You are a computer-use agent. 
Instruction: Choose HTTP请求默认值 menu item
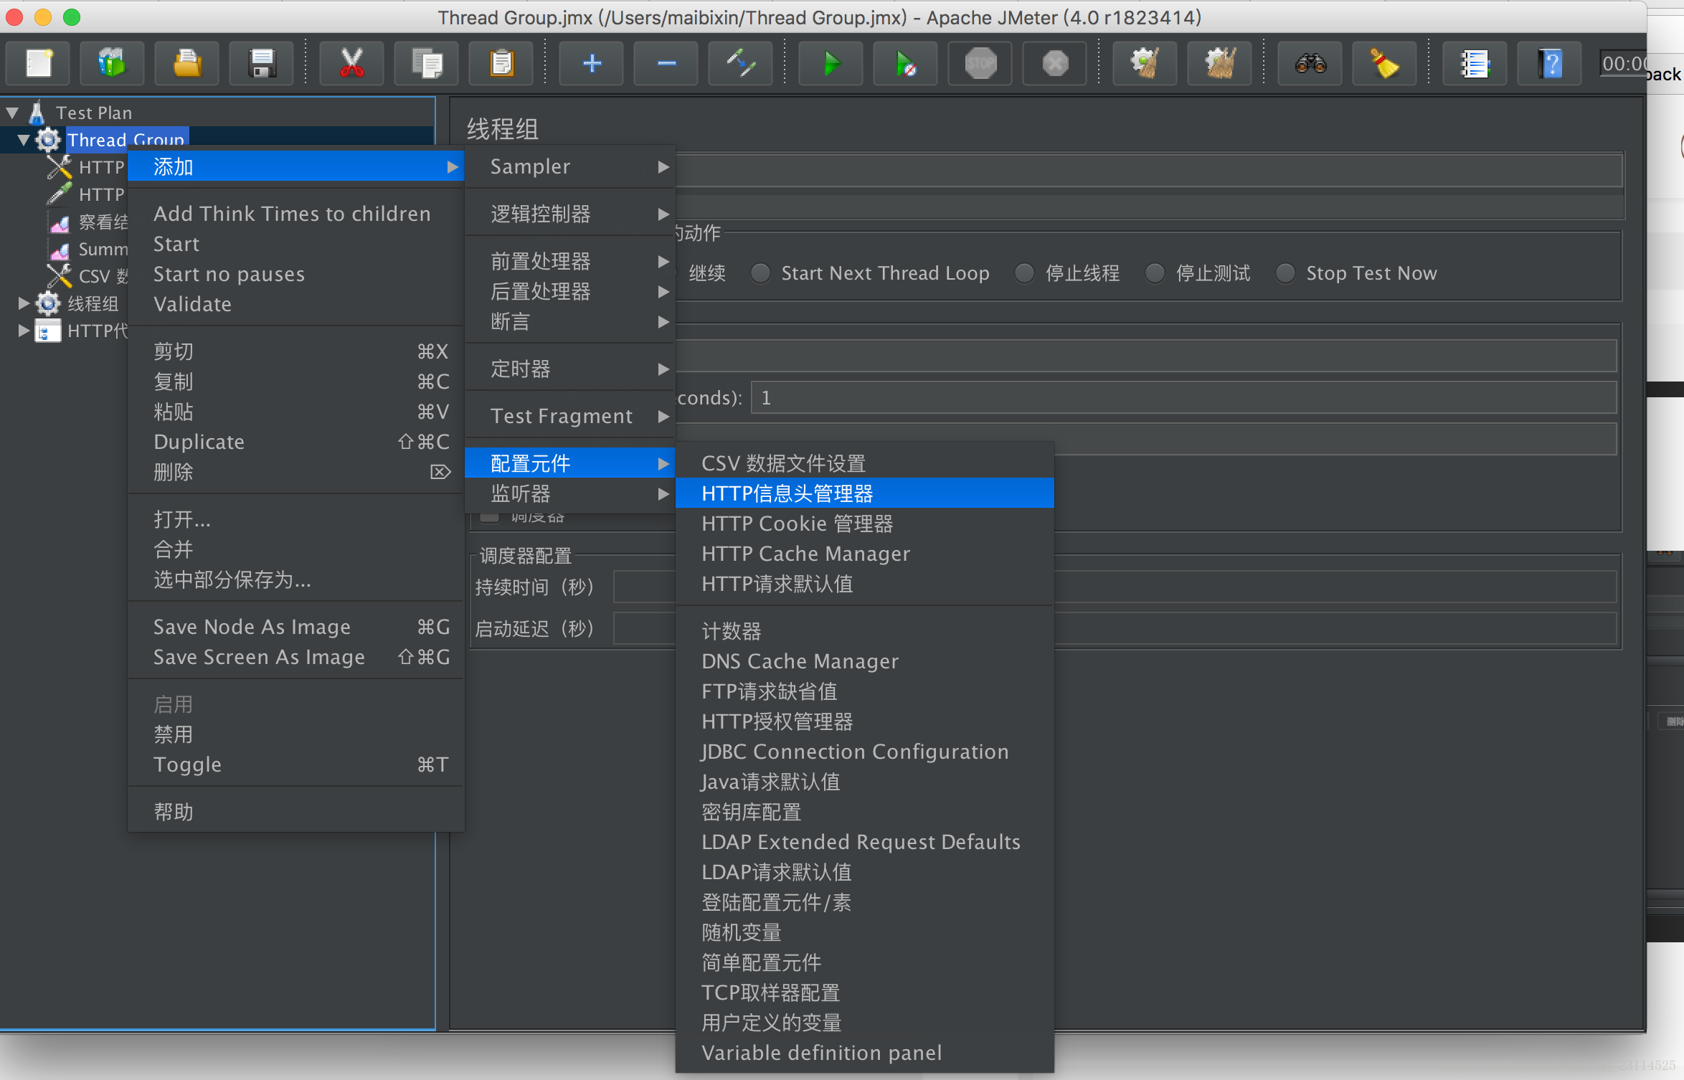click(865, 584)
